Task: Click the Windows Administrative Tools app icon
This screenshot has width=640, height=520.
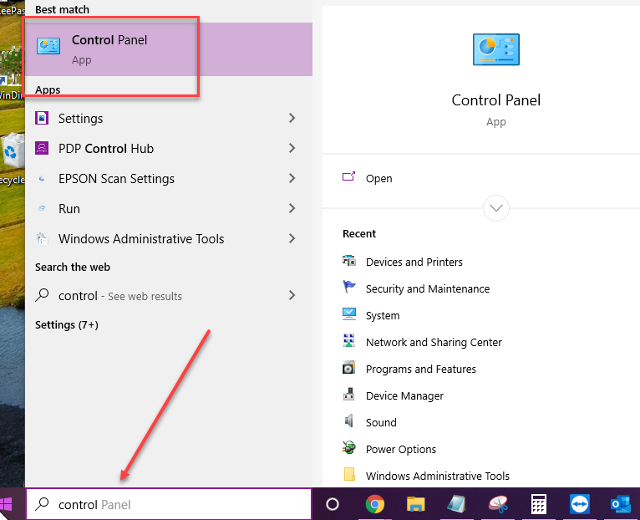Action: [x=42, y=238]
